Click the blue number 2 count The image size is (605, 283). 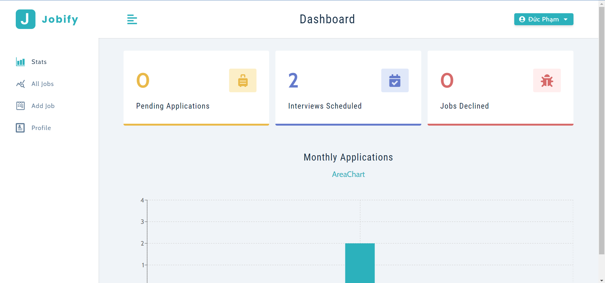[x=293, y=81]
